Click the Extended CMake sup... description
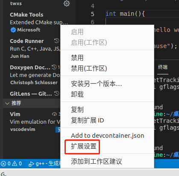 39,23
